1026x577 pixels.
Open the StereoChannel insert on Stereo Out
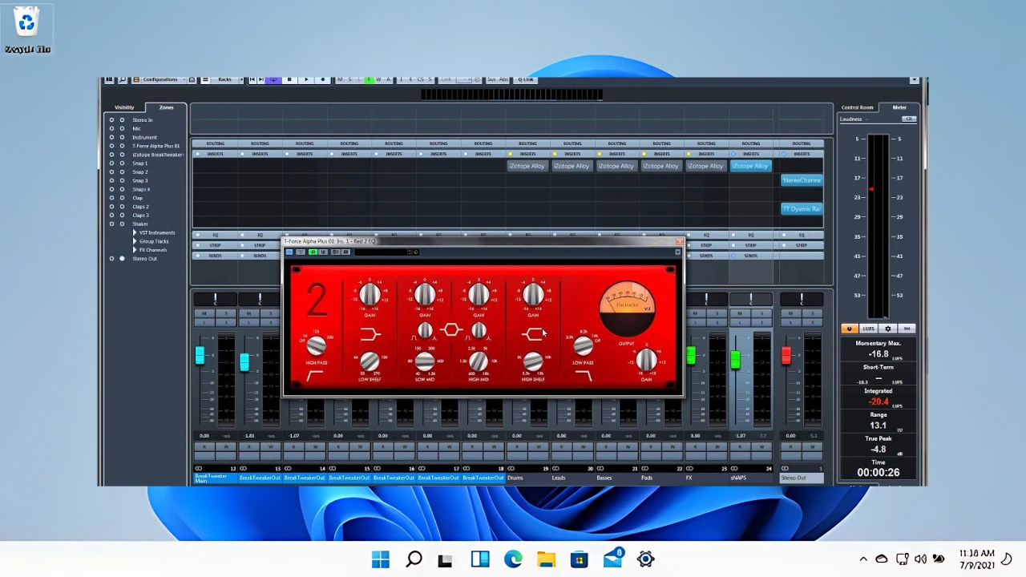[802, 180]
